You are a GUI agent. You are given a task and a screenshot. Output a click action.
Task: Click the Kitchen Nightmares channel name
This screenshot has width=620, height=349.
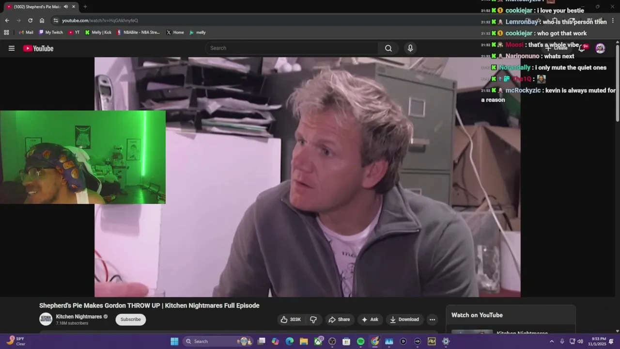click(x=79, y=317)
